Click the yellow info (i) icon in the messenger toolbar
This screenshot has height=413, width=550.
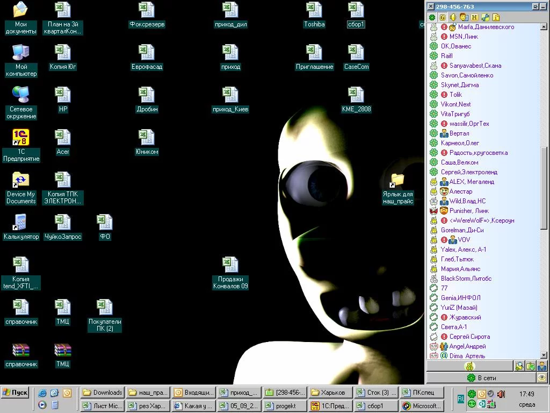coord(496,17)
